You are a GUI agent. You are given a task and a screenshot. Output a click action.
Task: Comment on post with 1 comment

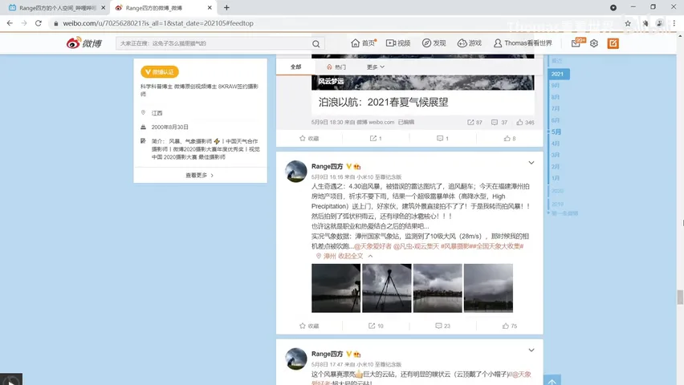pyautogui.click(x=443, y=138)
